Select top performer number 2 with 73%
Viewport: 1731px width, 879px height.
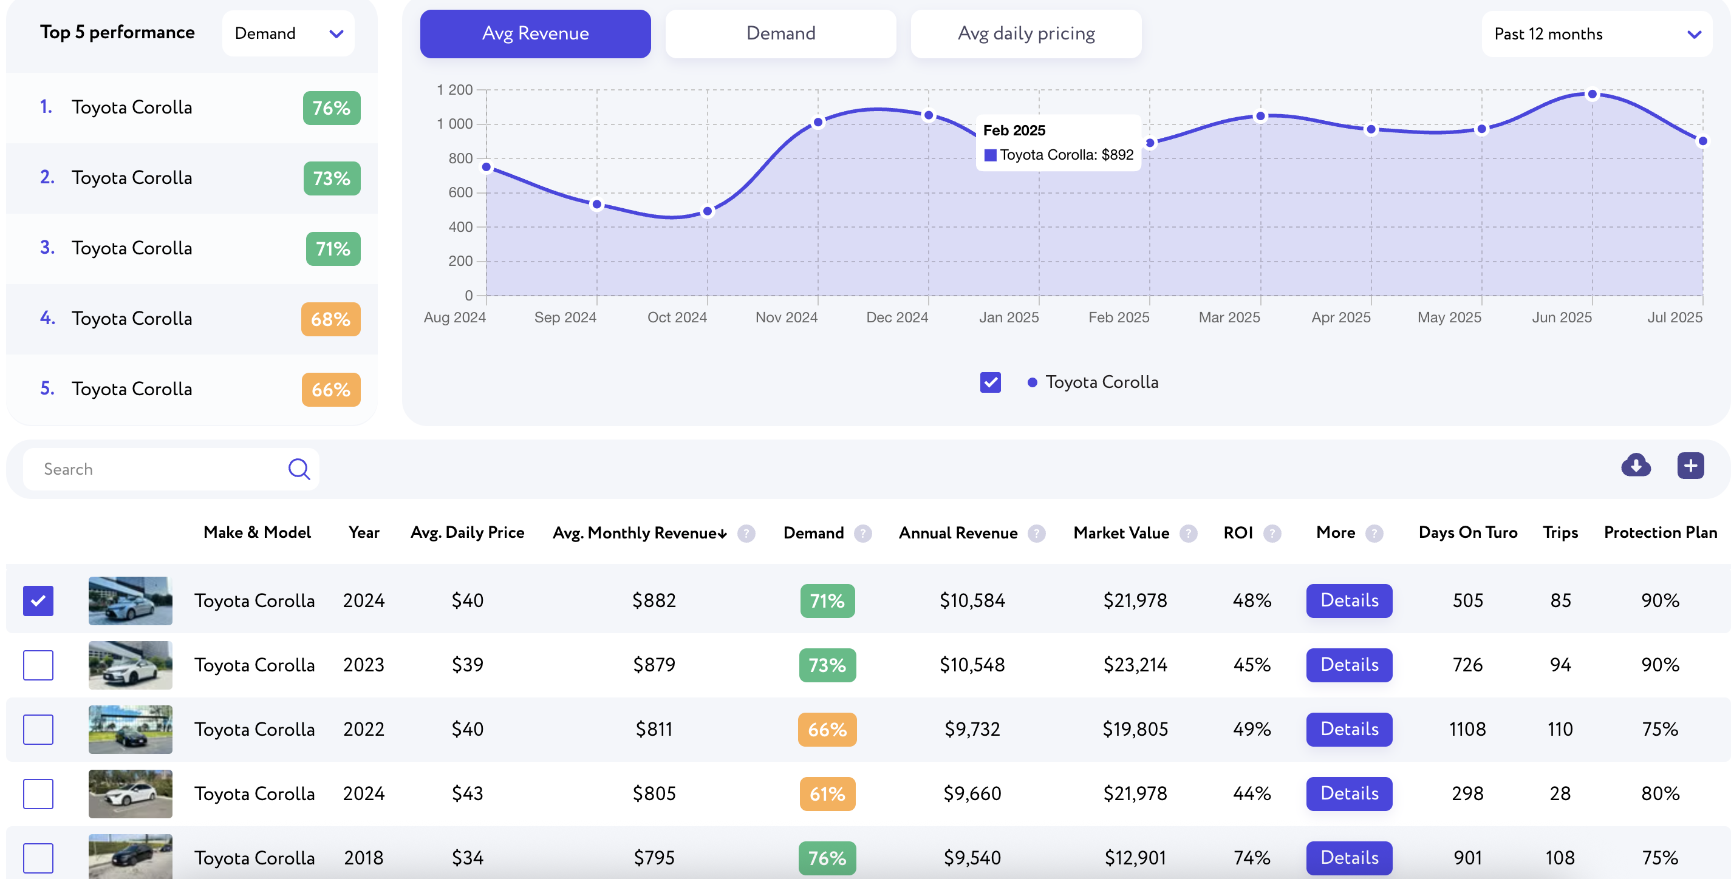tap(191, 178)
